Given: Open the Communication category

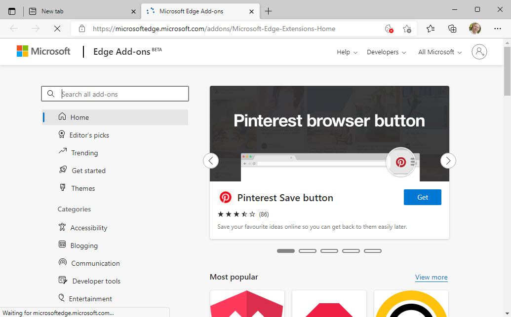Looking at the screenshot, I should pyautogui.click(x=89, y=263).
